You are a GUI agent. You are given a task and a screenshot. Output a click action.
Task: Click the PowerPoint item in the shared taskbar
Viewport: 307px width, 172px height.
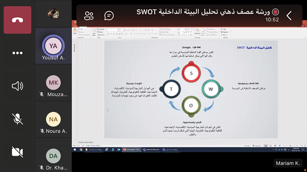[132, 150]
